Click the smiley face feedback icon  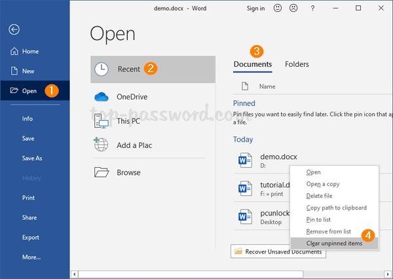click(x=278, y=9)
